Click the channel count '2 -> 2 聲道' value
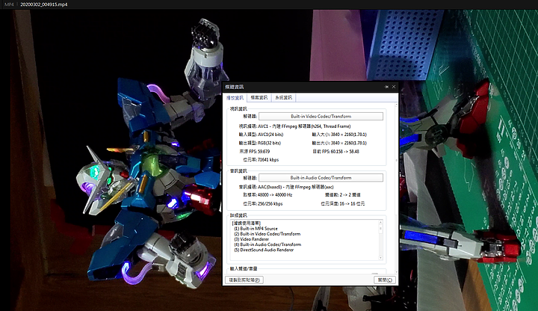 tap(350, 195)
